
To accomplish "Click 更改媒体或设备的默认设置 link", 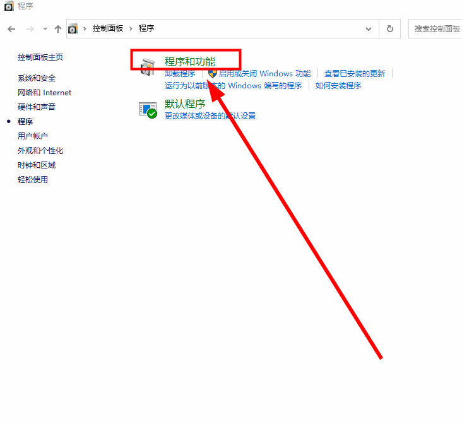I will click(x=210, y=116).
